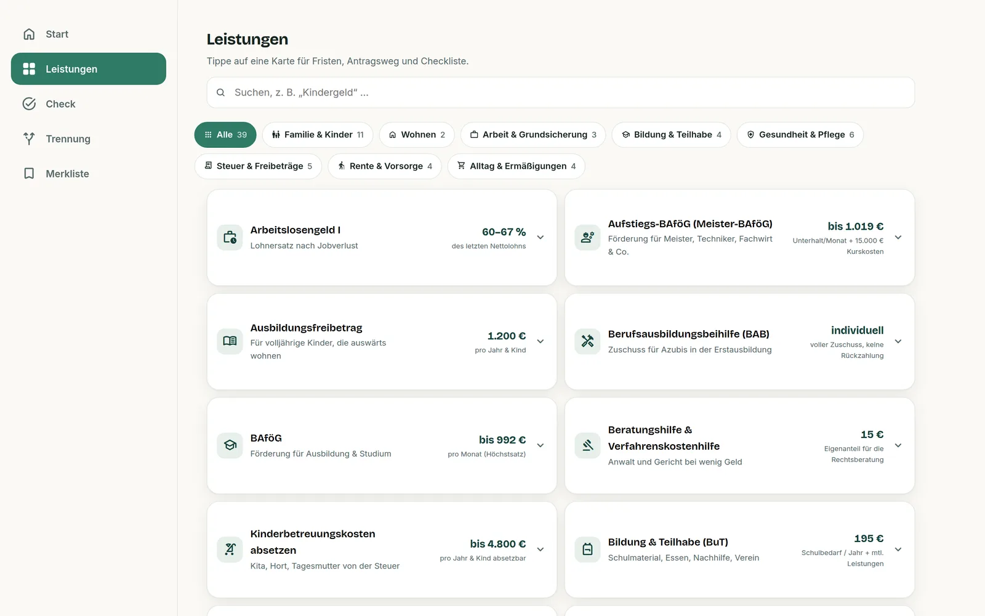Click the briefcase icon in Arbeit & Grundsicherung chip
The image size is (985, 616).
click(474, 135)
